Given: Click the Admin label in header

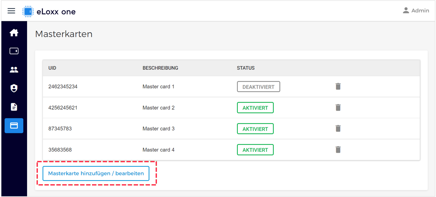Looking at the screenshot, I should tap(420, 10).
